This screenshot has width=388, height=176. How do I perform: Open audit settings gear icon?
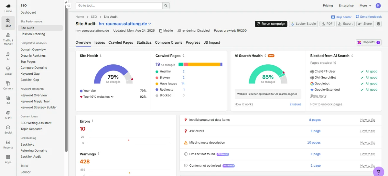[x=379, y=24]
